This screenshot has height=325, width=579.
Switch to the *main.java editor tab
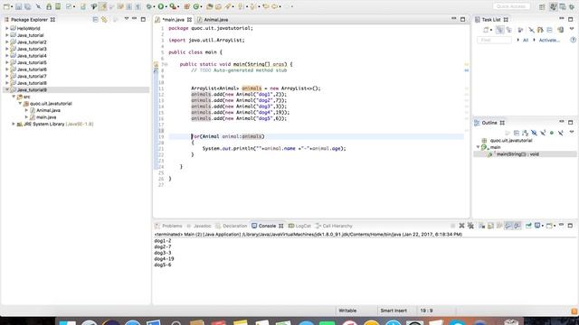(173, 20)
